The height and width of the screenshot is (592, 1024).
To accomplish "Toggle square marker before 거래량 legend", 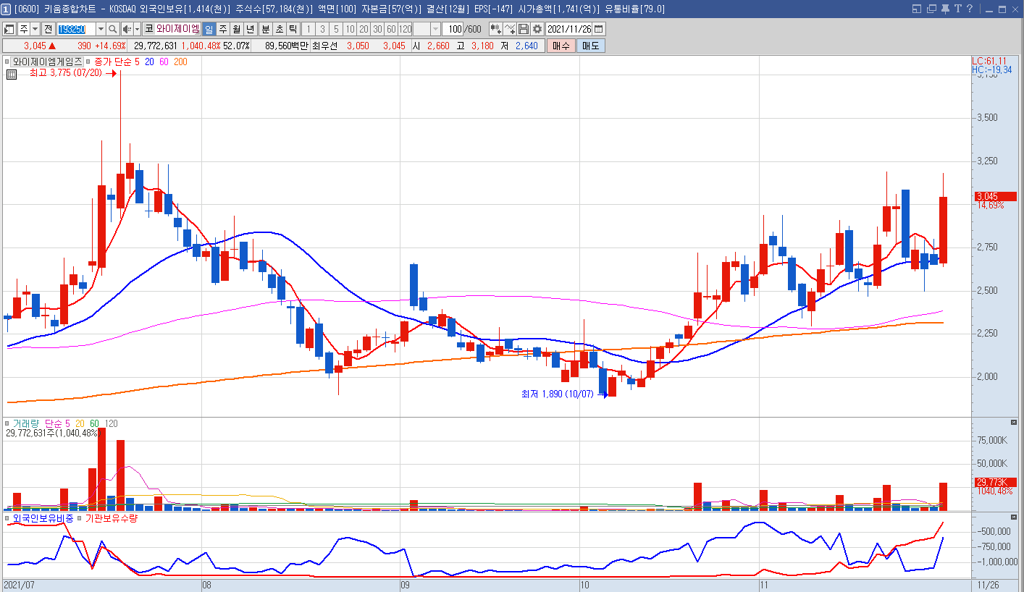I will click(8, 423).
